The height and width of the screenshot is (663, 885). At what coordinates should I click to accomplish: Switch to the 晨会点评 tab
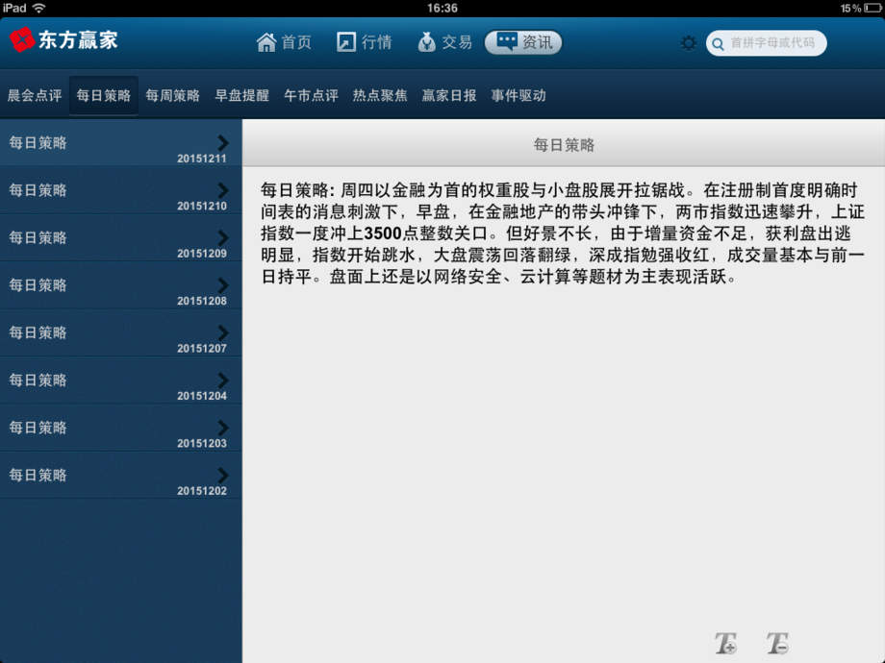[x=34, y=94]
